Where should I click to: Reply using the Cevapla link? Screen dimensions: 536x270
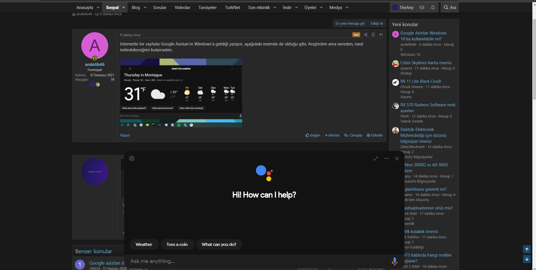(x=353, y=135)
